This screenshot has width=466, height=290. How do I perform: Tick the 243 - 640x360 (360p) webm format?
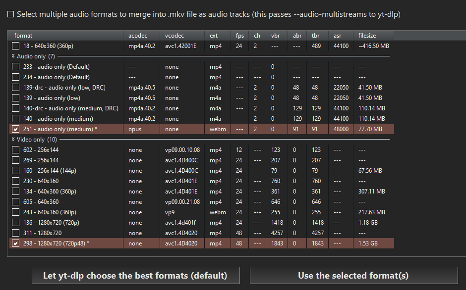coord(15,212)
